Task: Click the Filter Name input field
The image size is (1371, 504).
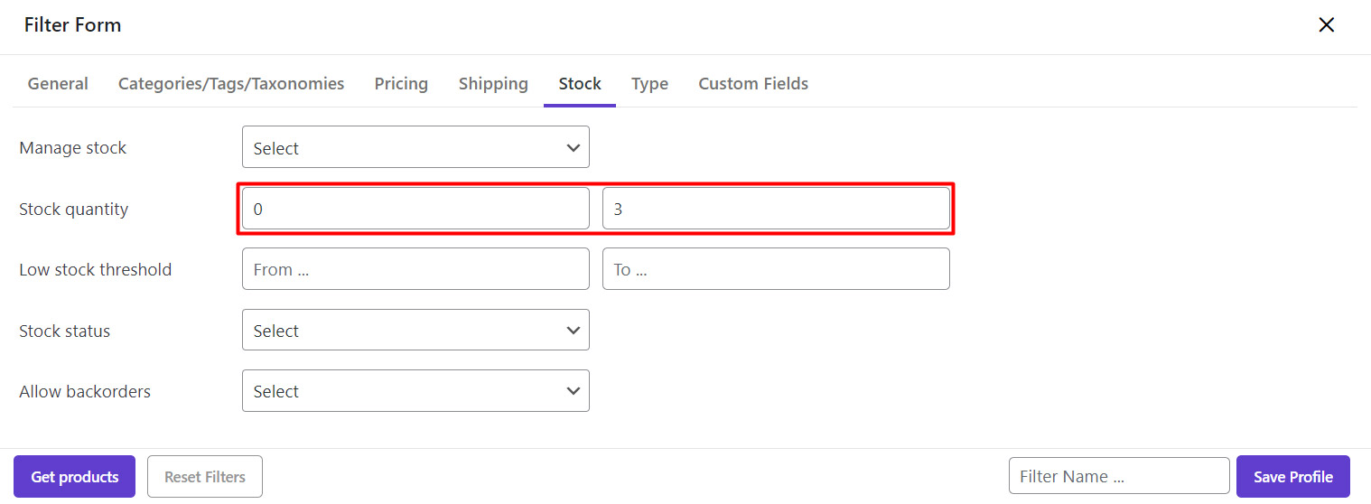Action: click(x=1119, y=476)
